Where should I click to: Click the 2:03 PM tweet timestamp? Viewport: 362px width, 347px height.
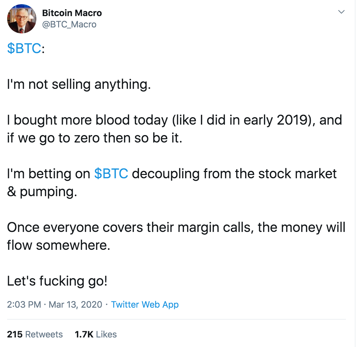(x=24, y=304)
